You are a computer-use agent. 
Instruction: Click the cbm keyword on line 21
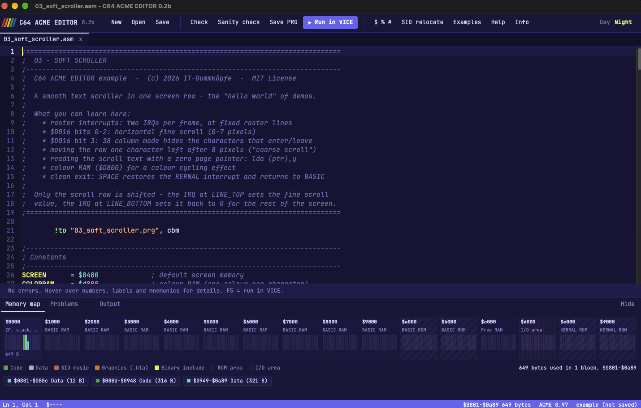click(x=173, y=230)
